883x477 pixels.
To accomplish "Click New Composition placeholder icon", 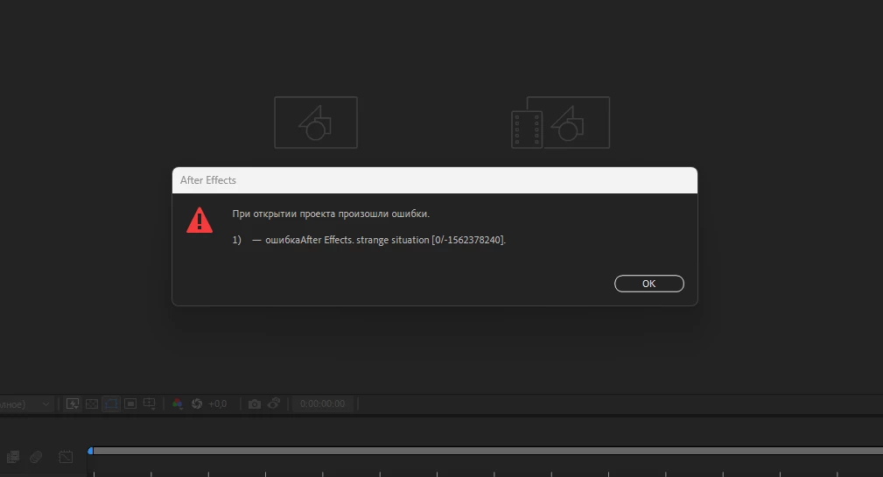I will coord(316,123).
